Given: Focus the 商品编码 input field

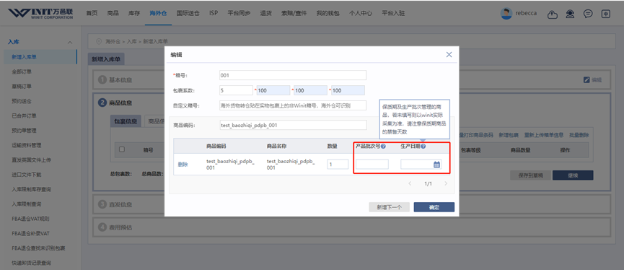Looking at the screenshot, I should (x=293, y=125).
